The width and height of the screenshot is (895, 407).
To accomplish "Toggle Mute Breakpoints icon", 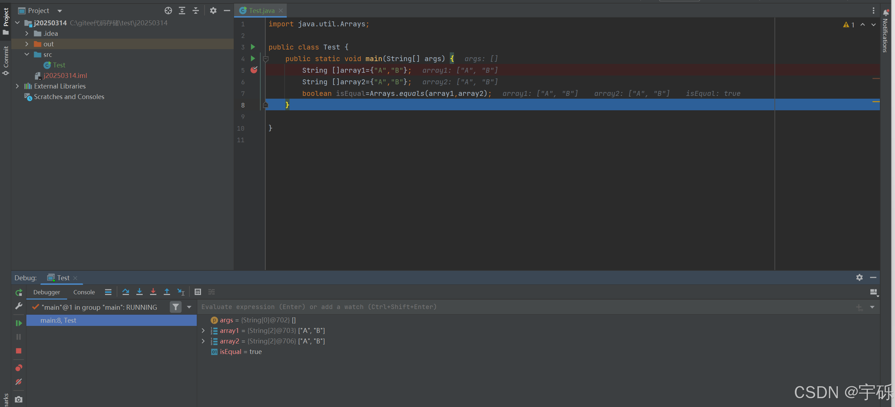I will click(x=19, y=382).
